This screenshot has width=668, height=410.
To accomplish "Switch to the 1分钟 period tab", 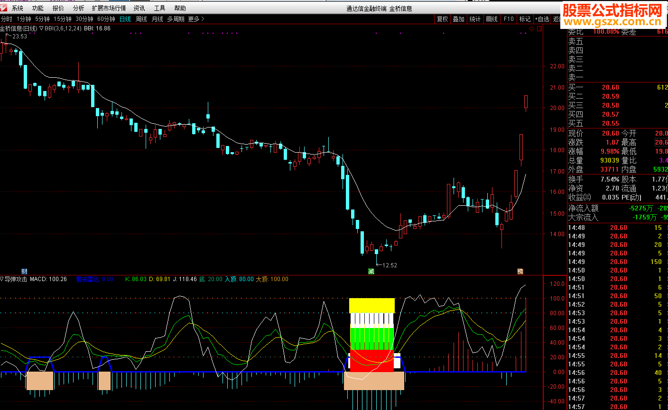I will coord(24,19).
